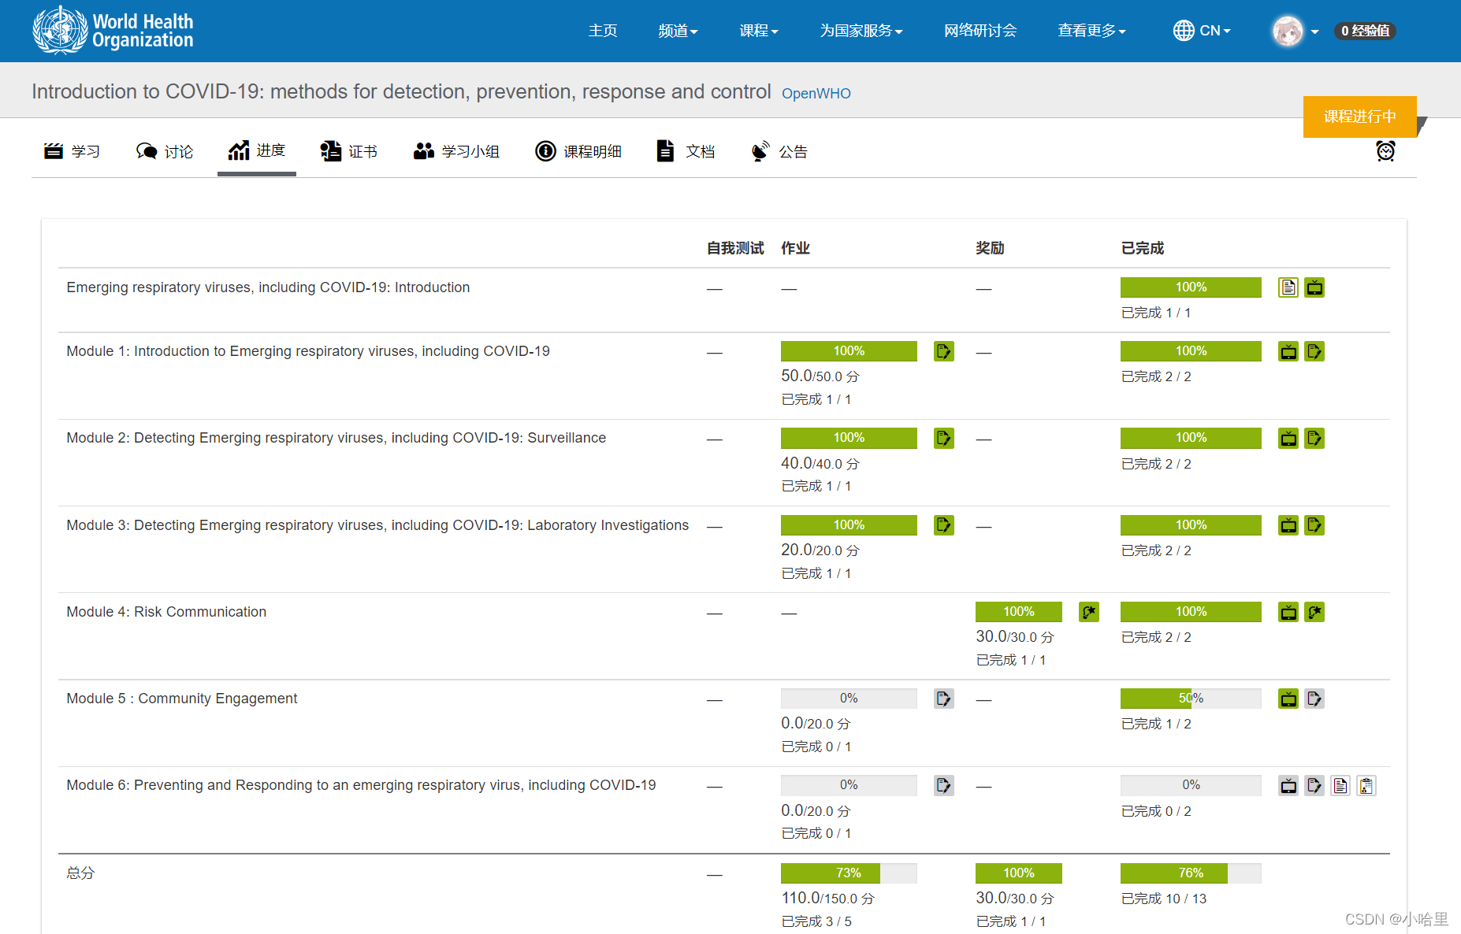Open the alarm clock reminder icon
1461x934 pixels.
click(1386, 150)
